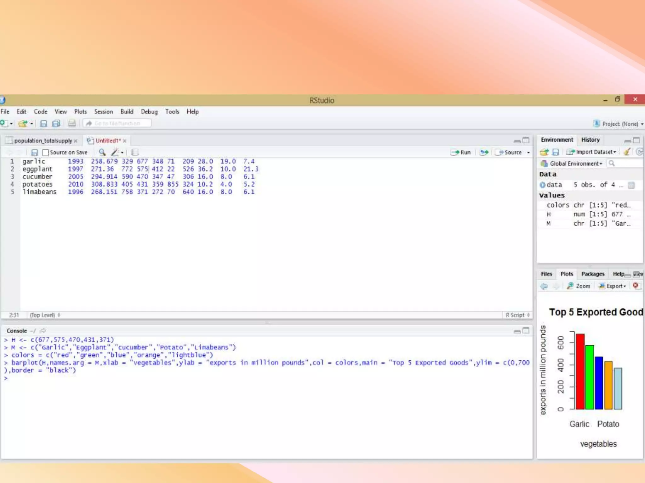Switch to the population_totalsupply tab
Image resolution: width=645 pixels, height=483 pixels.
click(x=43, y=141)
